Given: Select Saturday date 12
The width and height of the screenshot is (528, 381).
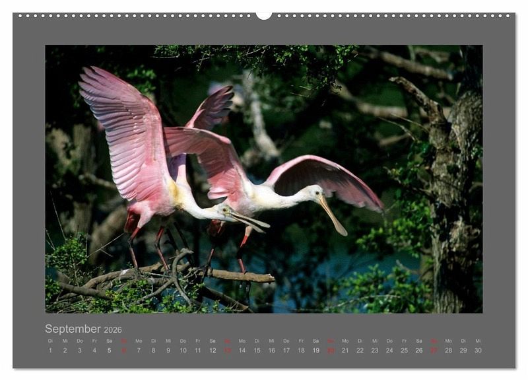Looking at the screenshot, I should 213,350.
